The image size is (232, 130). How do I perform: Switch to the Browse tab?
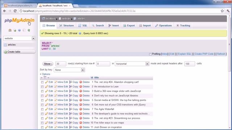[49, 26]
